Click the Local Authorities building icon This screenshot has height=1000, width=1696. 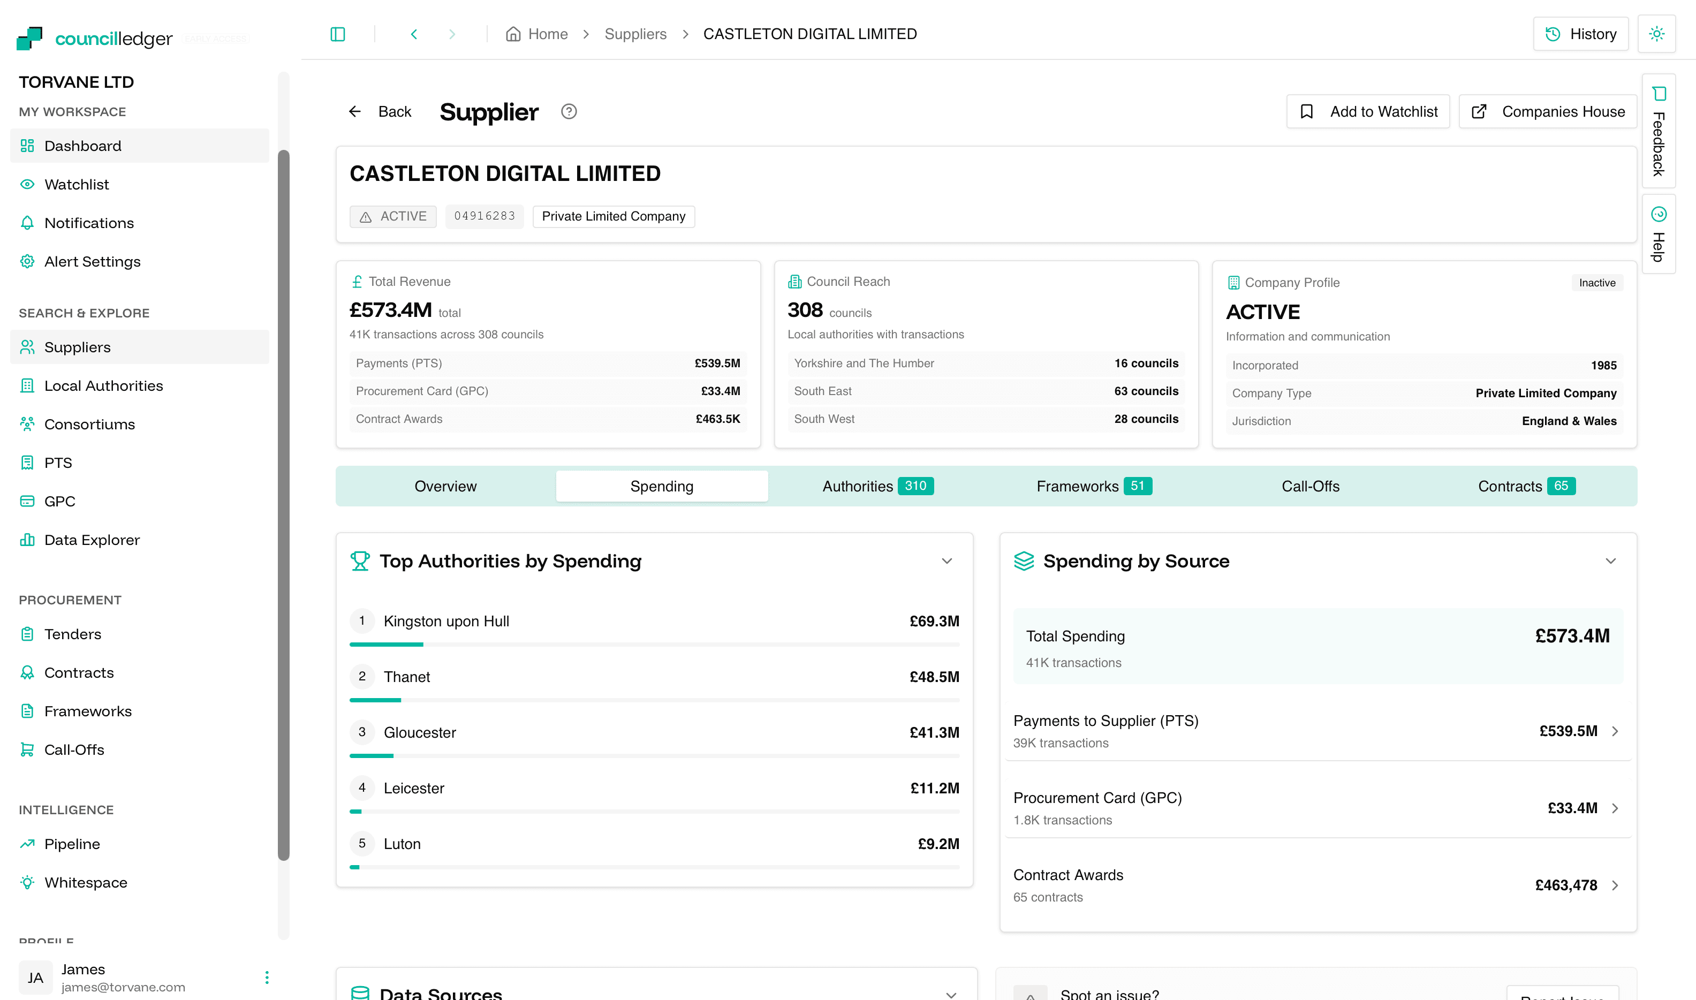[x=27, y=385]
